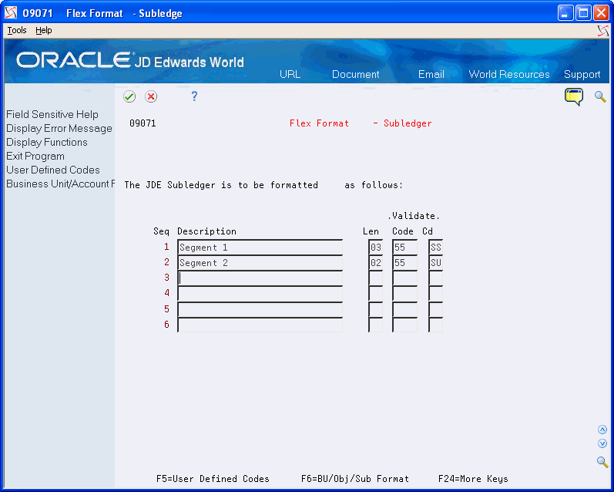Click the JDE logo icon on menu bar
Viewport: 614px width, 492px height.
(603, 31)
